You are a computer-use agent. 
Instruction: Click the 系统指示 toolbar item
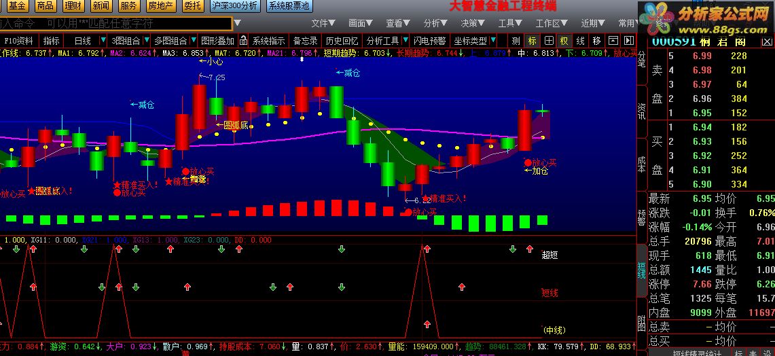[x=269, y=41]
